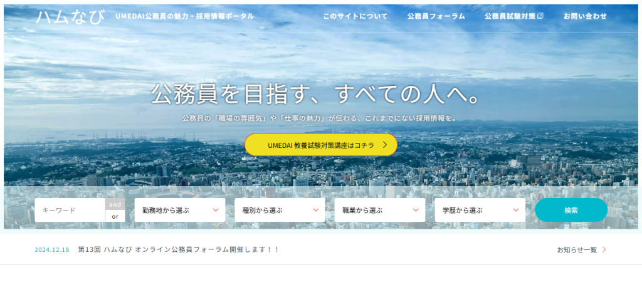Click the yellow UMEDAI 教養試験対策講座はコチラ button
Viewport: 642px width, 292px height.
(320, 145)
